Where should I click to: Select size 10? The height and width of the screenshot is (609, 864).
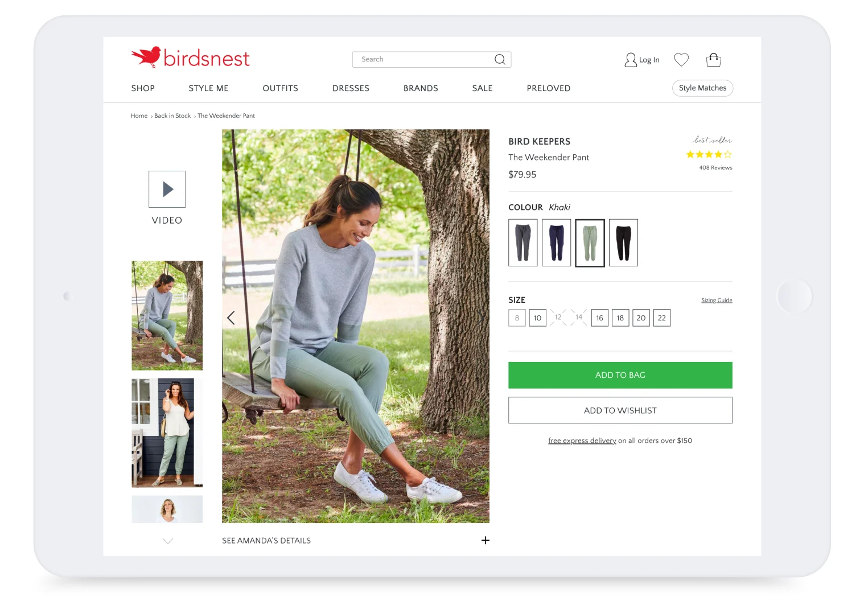(537, 318)
